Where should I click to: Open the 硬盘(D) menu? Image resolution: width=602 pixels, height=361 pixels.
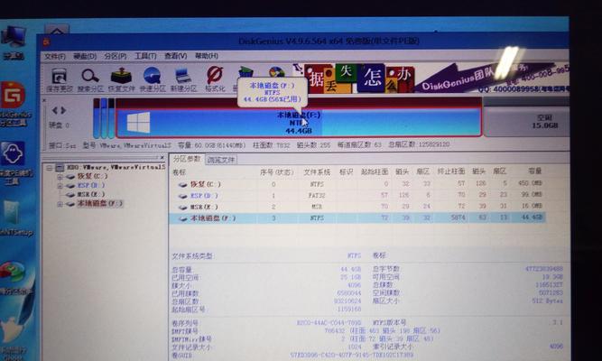click(x=85, y=57)
